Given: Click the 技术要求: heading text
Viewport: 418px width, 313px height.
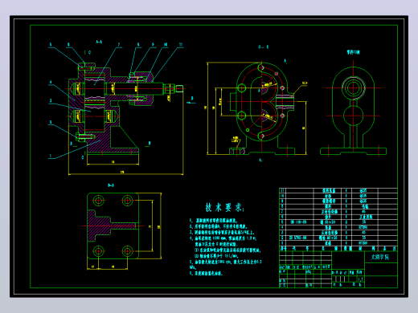Looking at the screenshot, I should click(224, 207).
